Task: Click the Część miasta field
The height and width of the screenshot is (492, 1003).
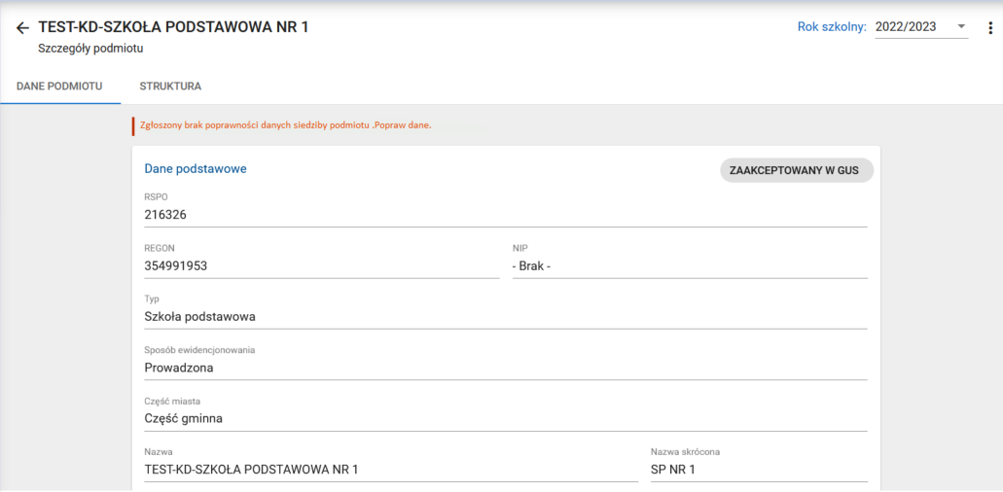Action: (x=505, y=418)
